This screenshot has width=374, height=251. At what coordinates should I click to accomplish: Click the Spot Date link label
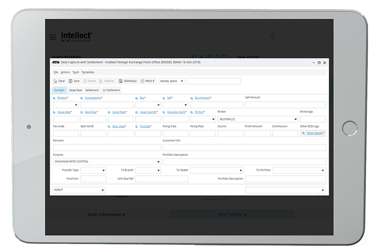point(119,126)
